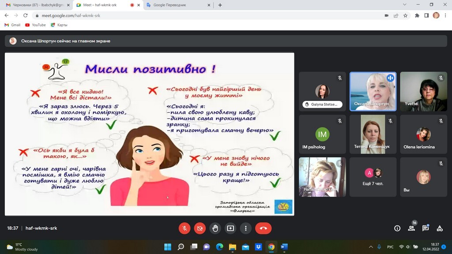Toggle the Chrome side panel
Image resolution: width=452 pixels, height=254 pixels.
[x=426, y=15]
